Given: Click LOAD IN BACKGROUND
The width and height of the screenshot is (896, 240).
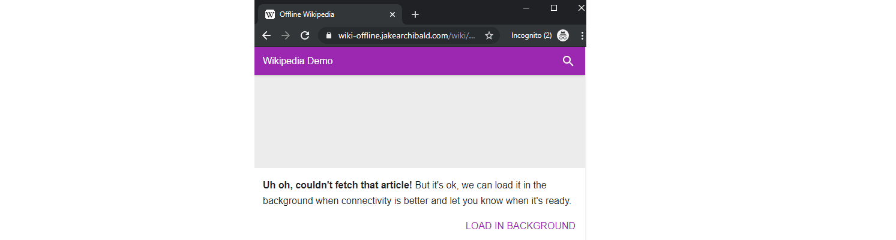Looking at the screenshot, I should click(520, 226).
